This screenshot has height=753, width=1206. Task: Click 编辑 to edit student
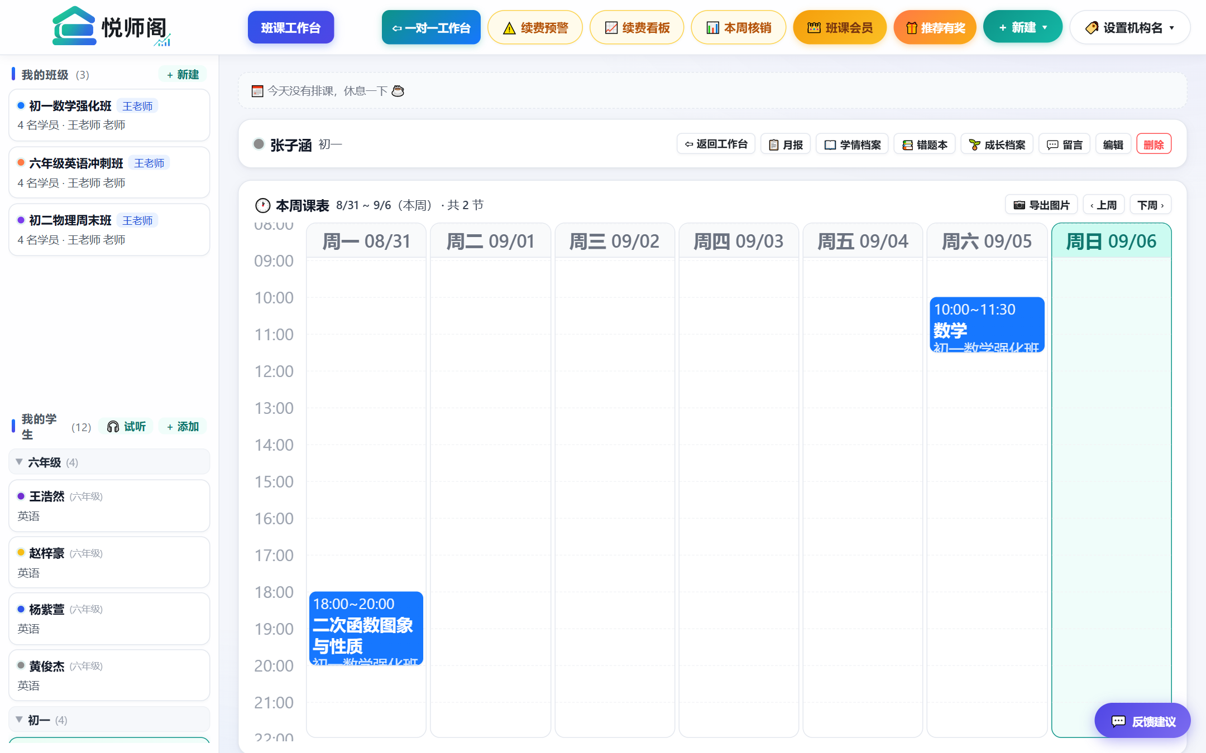(1113, 144)
